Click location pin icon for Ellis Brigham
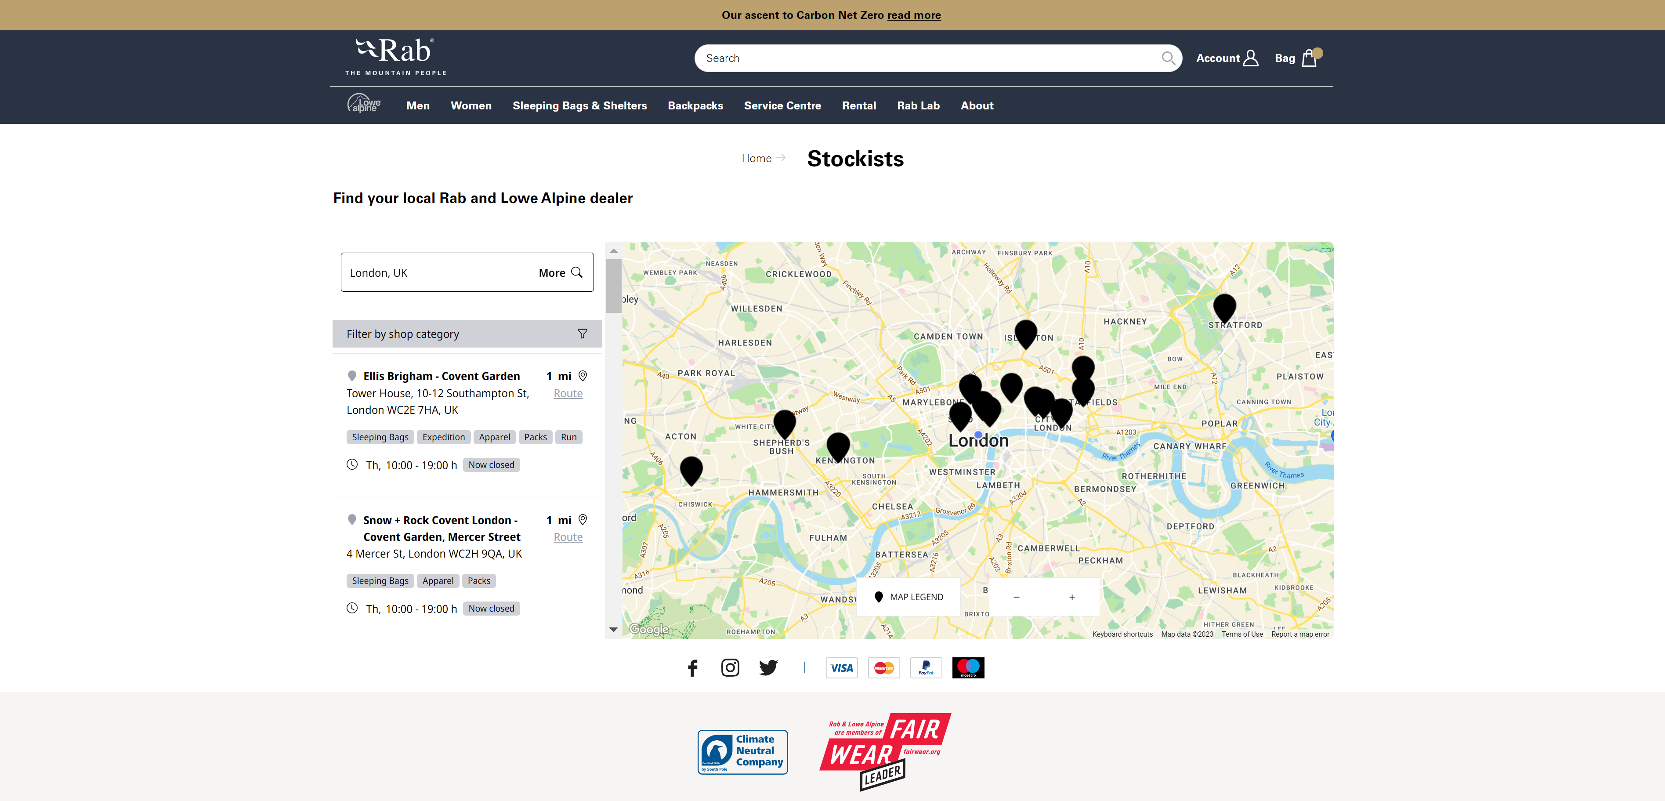1665x801 pixels. point(583,376)
